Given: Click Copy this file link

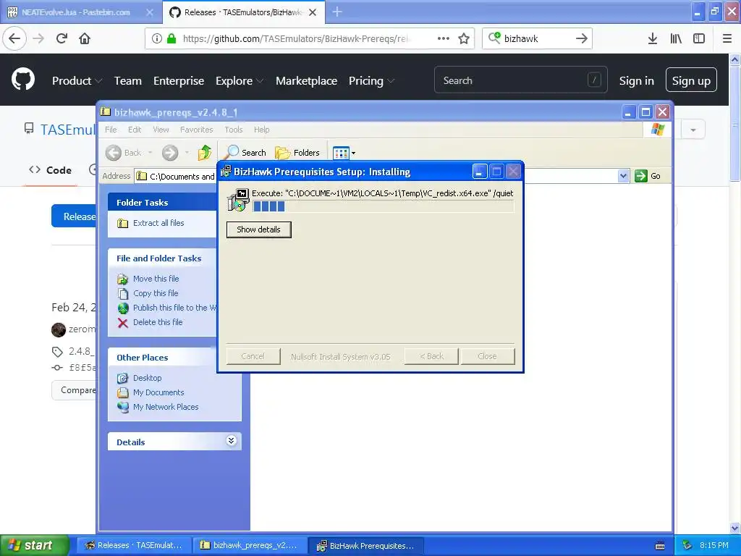Looking at the screenshot, I should point(156,293).
